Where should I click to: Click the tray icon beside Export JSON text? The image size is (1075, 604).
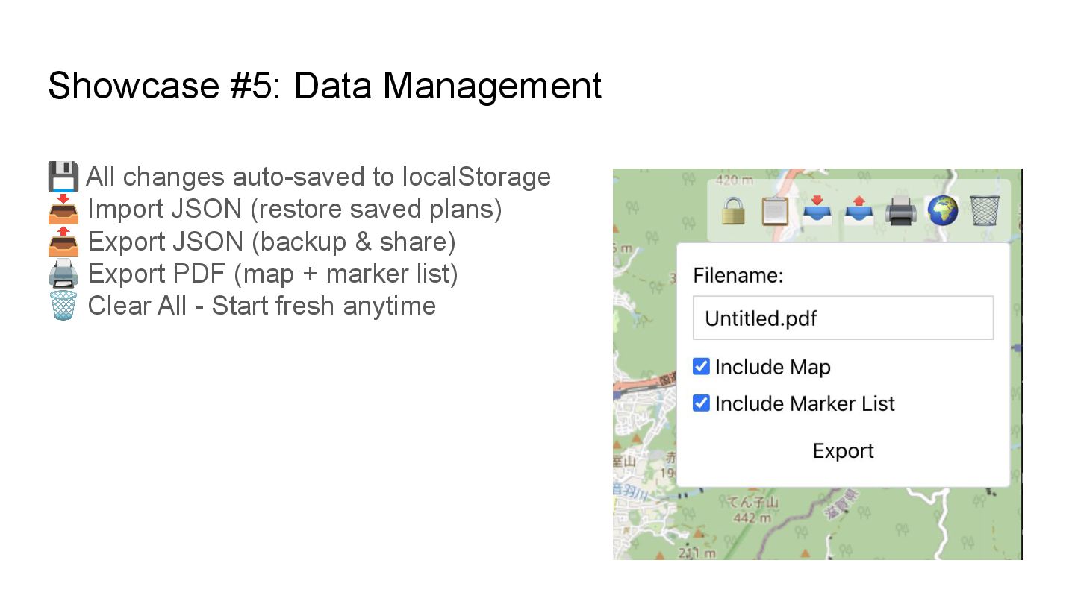(63, 242)
